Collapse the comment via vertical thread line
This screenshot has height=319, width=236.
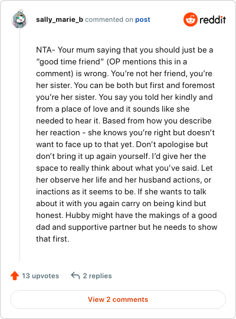[x=19, y=145]
